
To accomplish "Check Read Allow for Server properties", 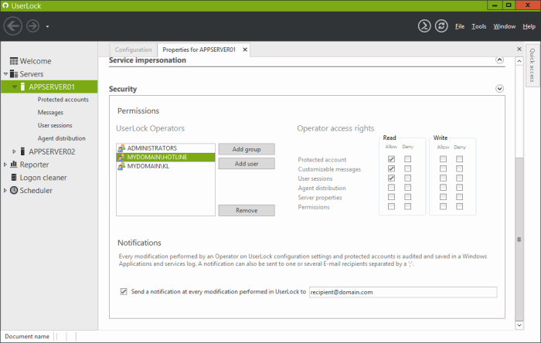I will (x=391, y=197).
